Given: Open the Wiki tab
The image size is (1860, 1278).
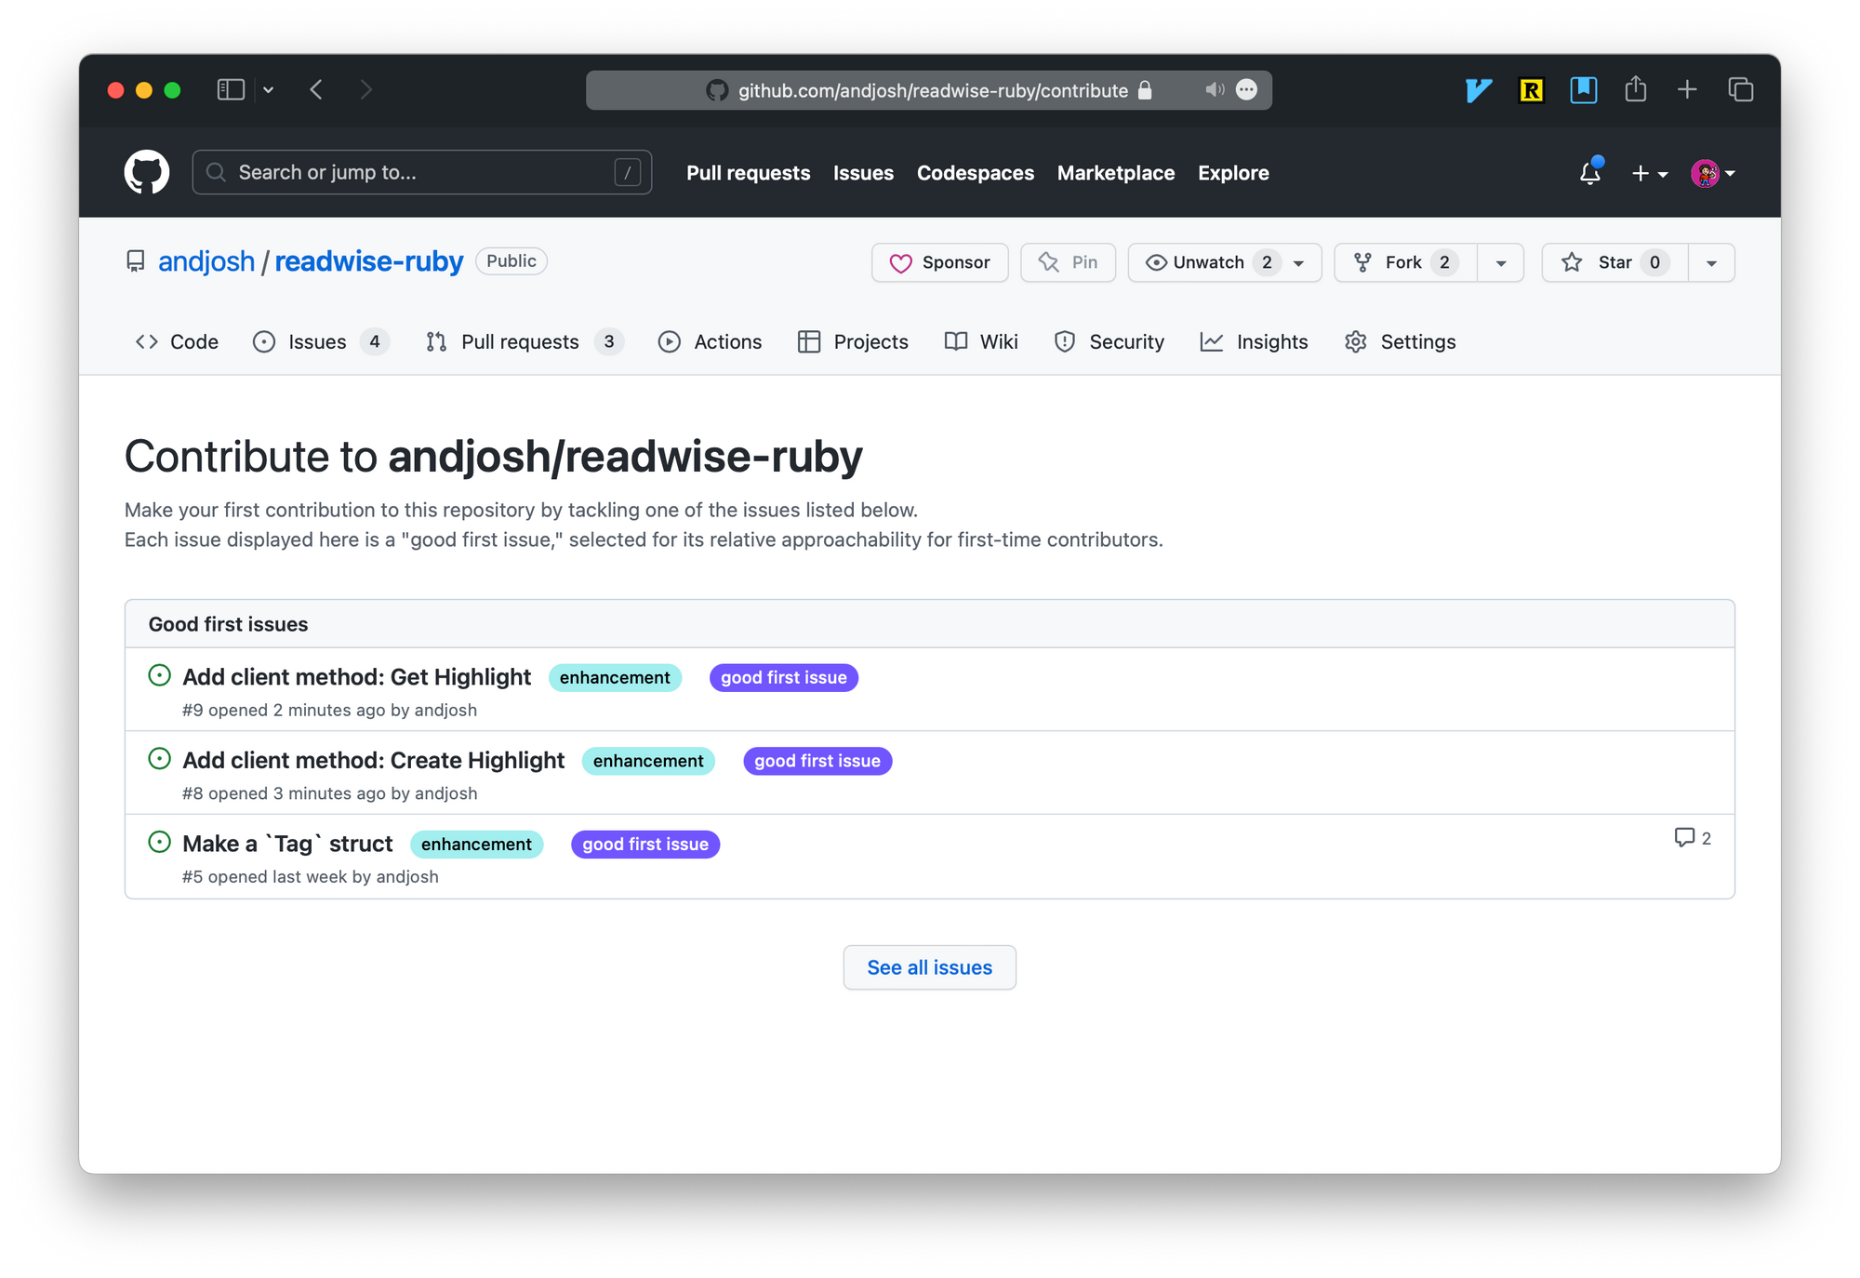Looking at the screenshot, I should tap(981, 341).
